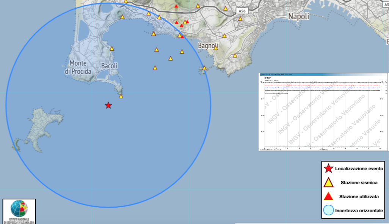Click the 'Localizzazione evento' legend text
Image resolution: width=389 pixels, height=224 pixels.
[x=359, y=168]
